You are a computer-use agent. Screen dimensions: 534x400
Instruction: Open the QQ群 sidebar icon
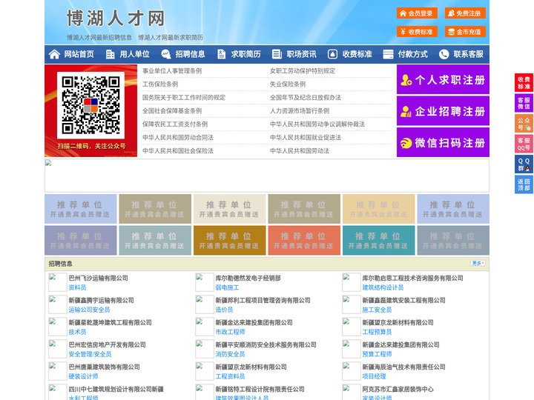pyautogui.click(x=524, y=164)
